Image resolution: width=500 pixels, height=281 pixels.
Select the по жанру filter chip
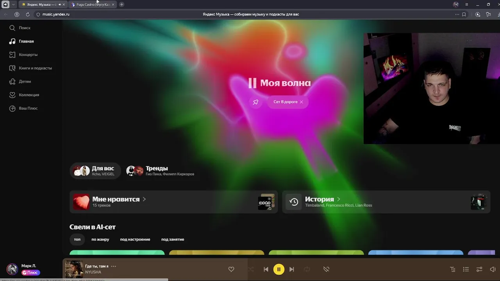click(100, 239)
